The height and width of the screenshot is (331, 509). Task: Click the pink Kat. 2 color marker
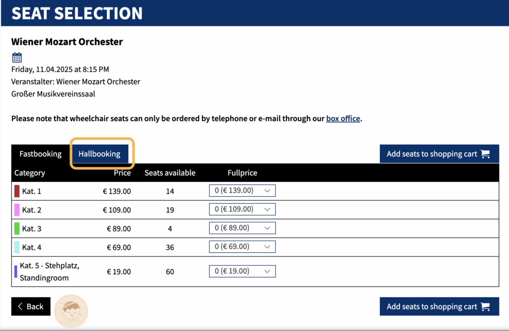coord(17,210)
